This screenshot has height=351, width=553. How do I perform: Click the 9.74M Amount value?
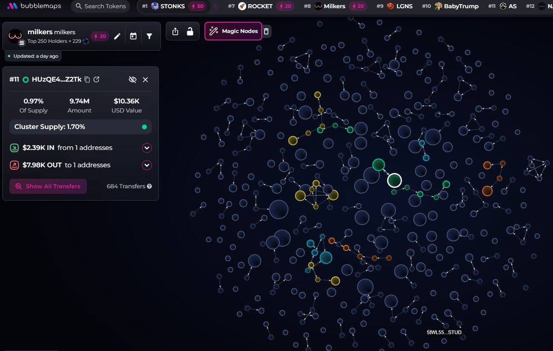[80, 101]
